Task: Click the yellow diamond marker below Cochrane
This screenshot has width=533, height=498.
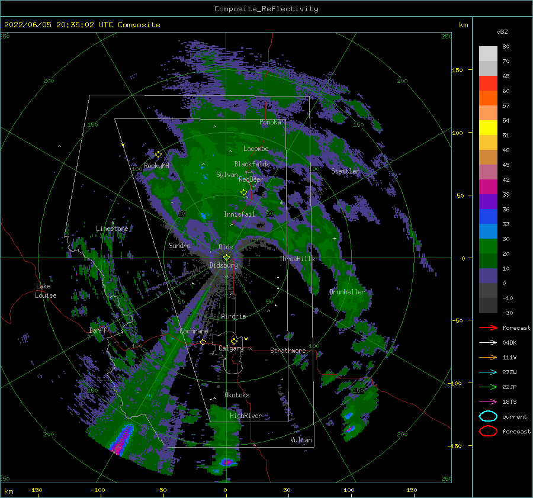Action: click(203, 342)
